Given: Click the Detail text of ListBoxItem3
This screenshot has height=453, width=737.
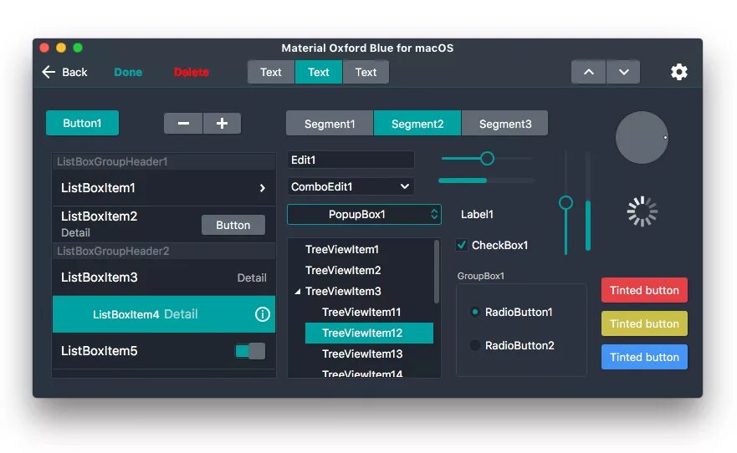Looking at the screenshot, I should point(252,278).
